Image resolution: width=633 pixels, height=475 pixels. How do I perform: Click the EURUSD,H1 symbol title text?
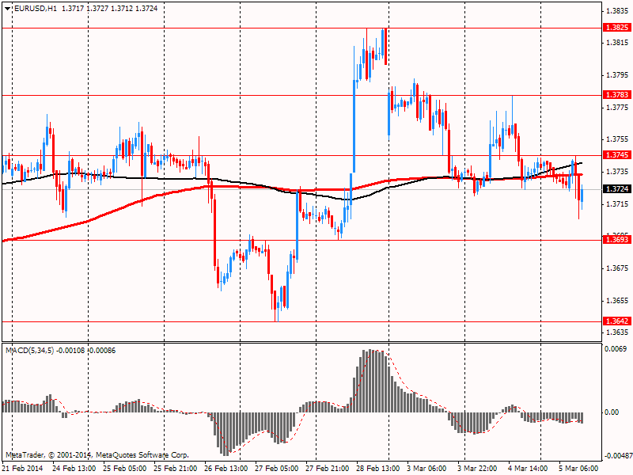pyautogui.click(x=36, y=9)
